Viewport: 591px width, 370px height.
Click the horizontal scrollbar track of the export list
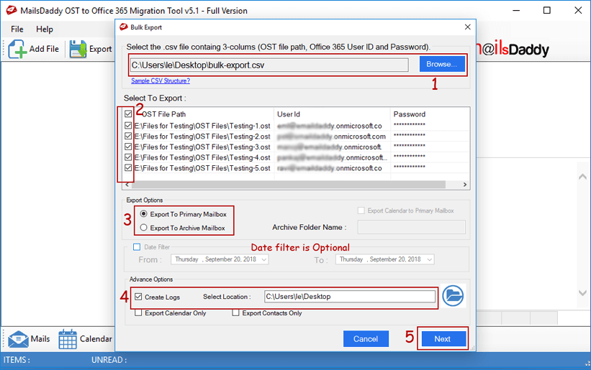coord(289,185)
